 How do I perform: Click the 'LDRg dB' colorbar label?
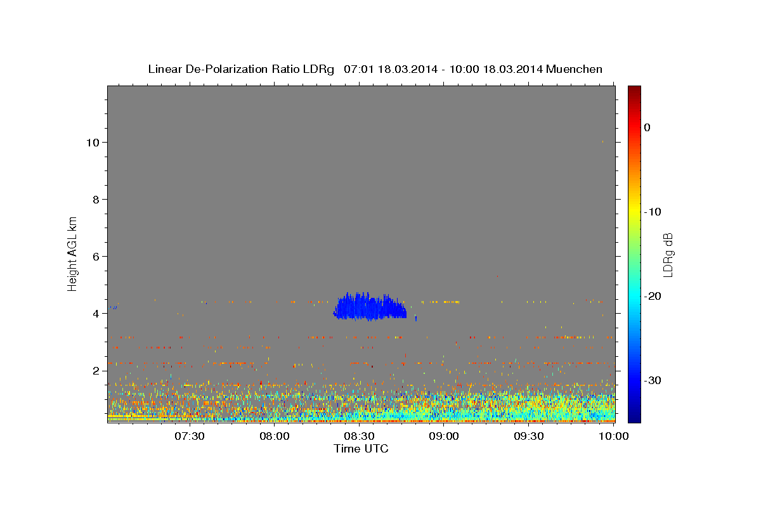pyautogui.click(x=667, y=255)
